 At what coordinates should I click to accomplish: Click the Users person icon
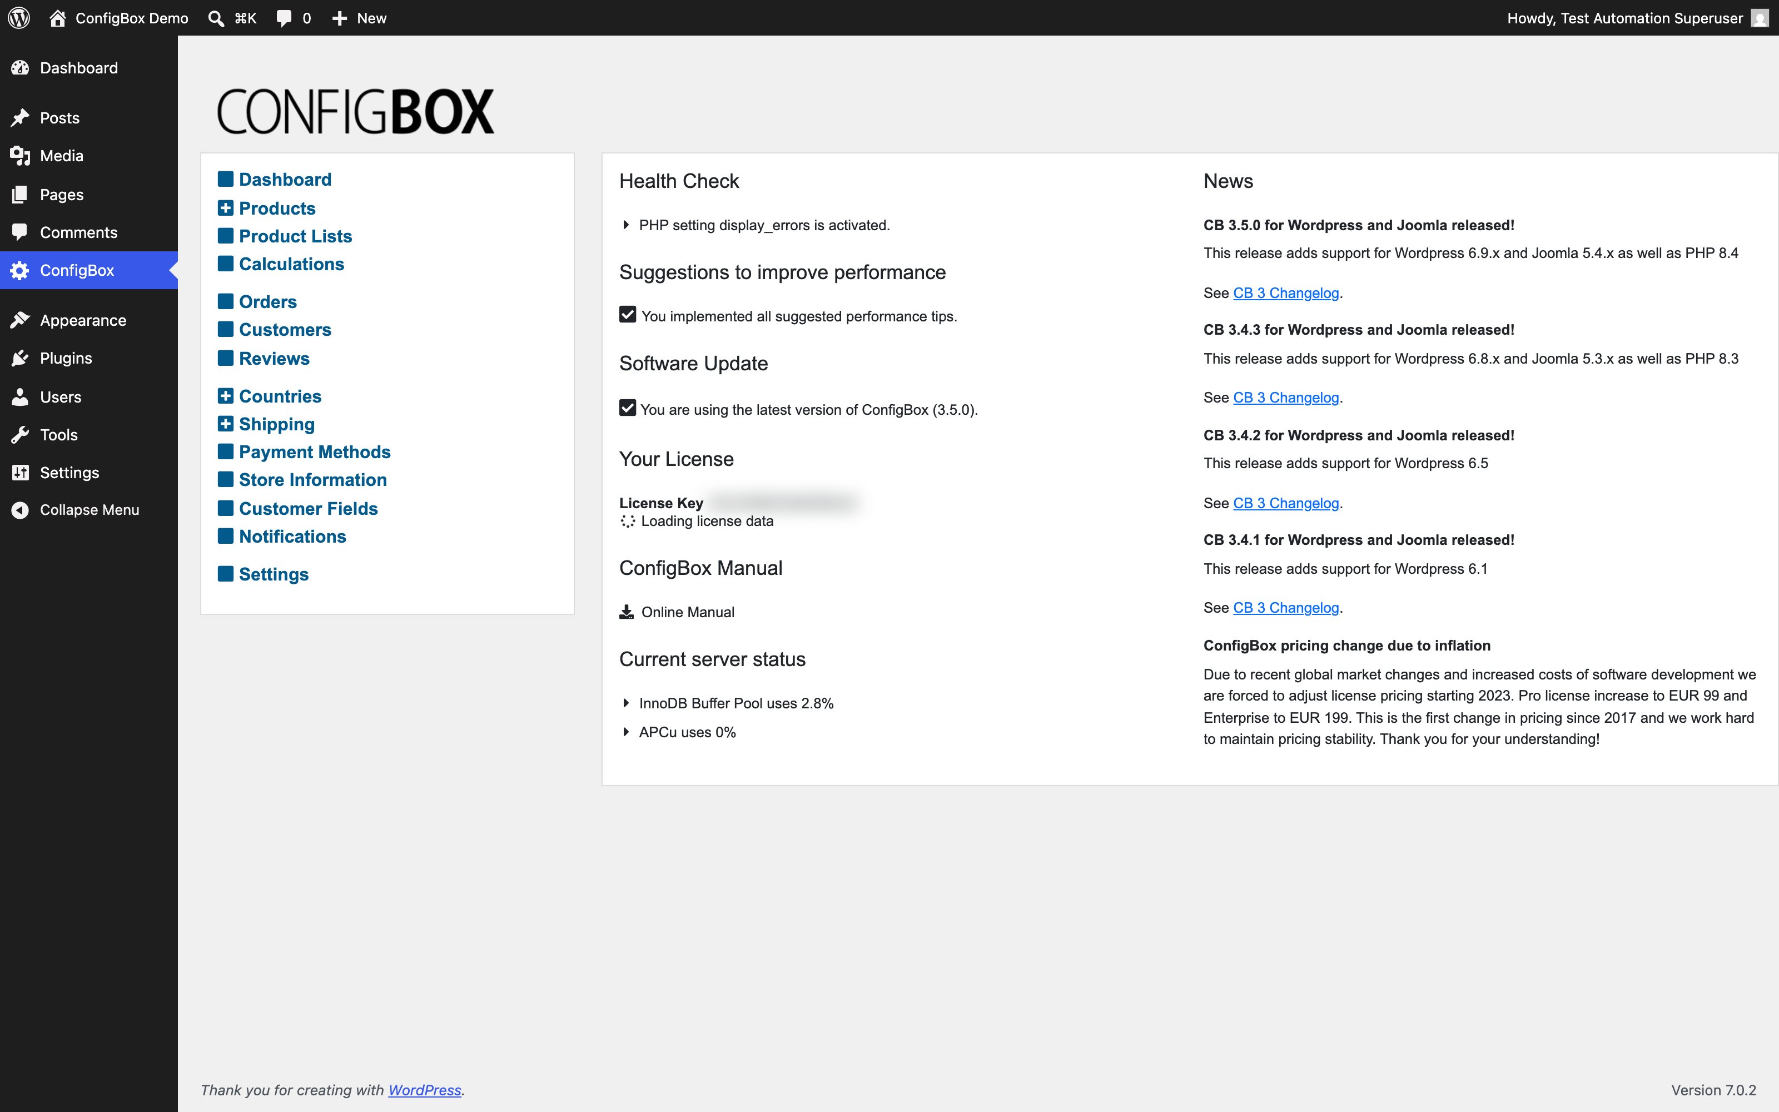point(20,397)
